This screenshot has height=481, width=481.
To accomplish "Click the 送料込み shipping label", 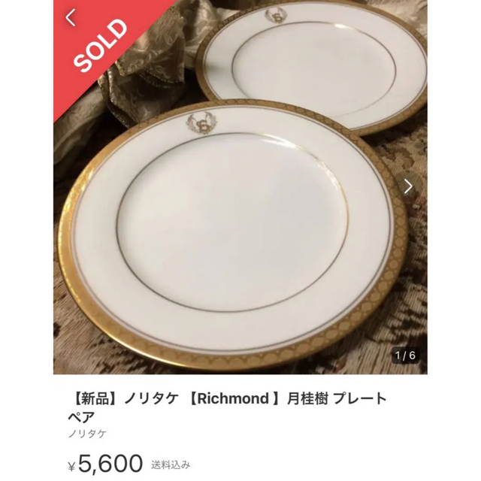I will point(171,465).
